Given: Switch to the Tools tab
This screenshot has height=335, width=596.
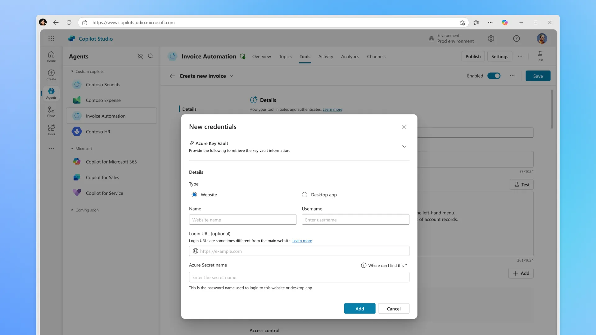Looking at the screenshot, I should tap(305, 56).
